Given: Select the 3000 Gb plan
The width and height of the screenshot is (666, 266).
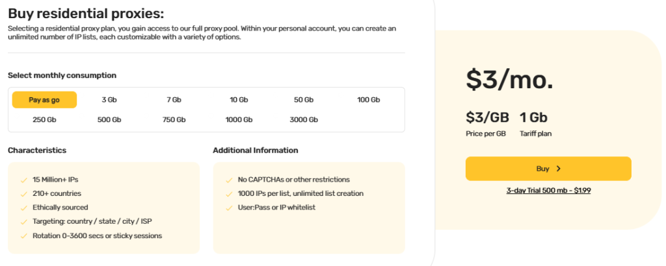Looking at the screenshot, I should coord(304,119).
